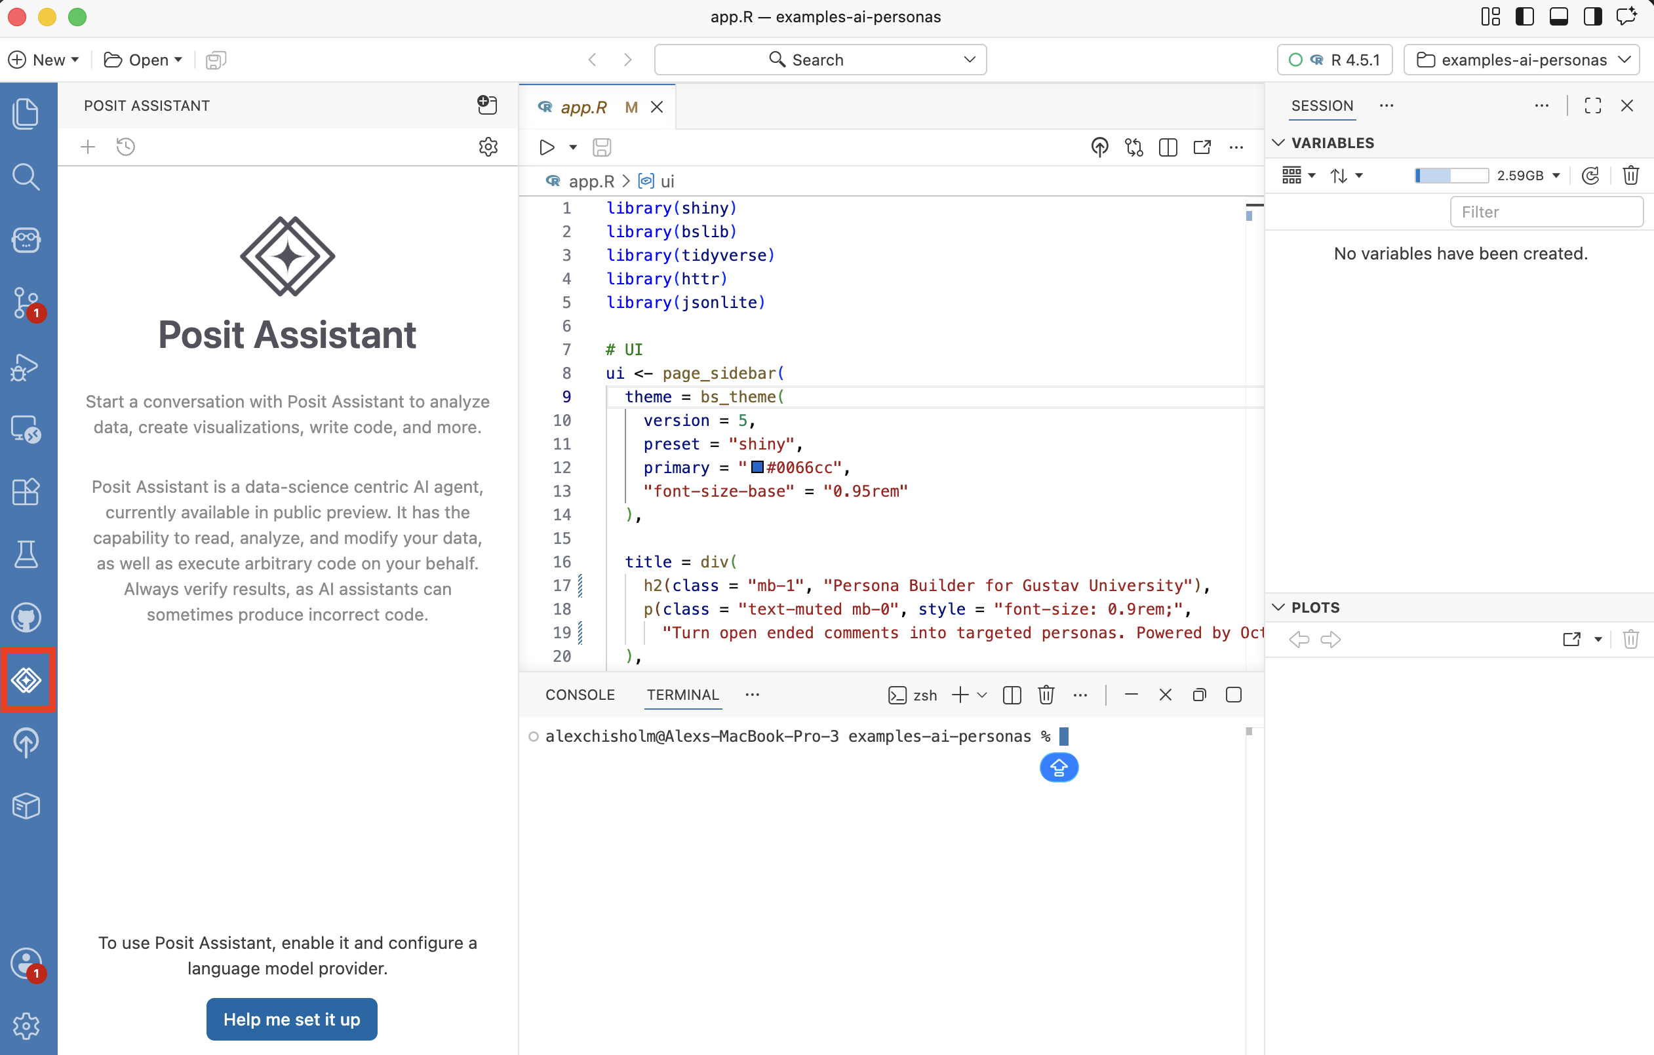Delete all variables with trash icon

(1630, 176)
